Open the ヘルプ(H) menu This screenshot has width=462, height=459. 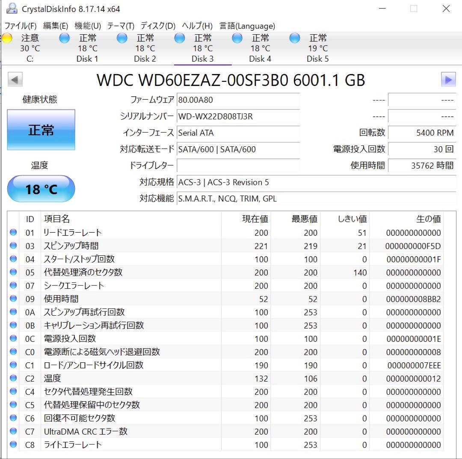point(197,26)
